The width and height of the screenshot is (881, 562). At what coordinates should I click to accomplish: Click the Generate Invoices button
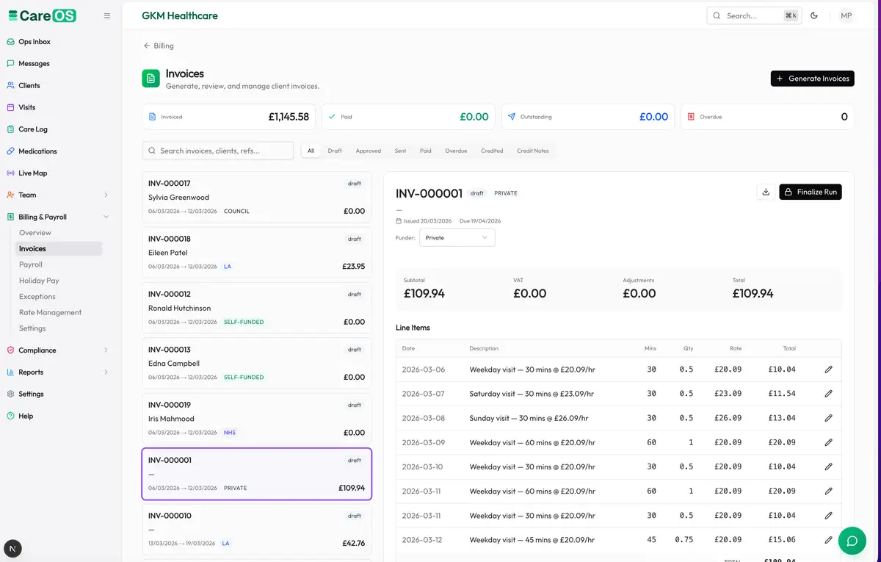(x=812, y=79)
